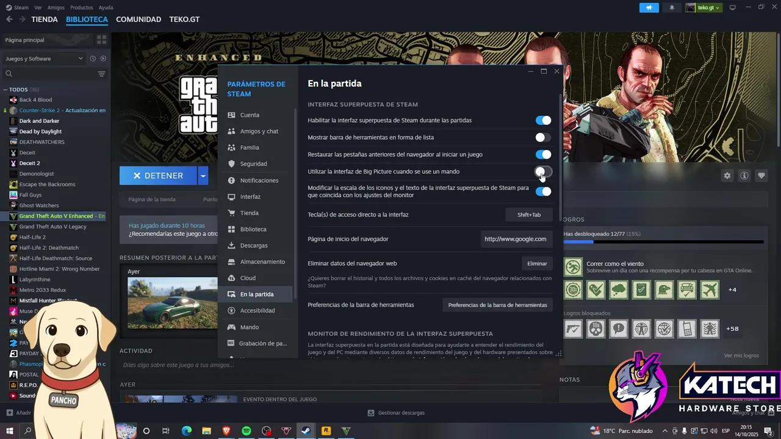Image resolution: width=781 pixels, height=439 pixels.
Task: Open Rockstar Games Launcher from taskbar
Action: coord(326,430)
